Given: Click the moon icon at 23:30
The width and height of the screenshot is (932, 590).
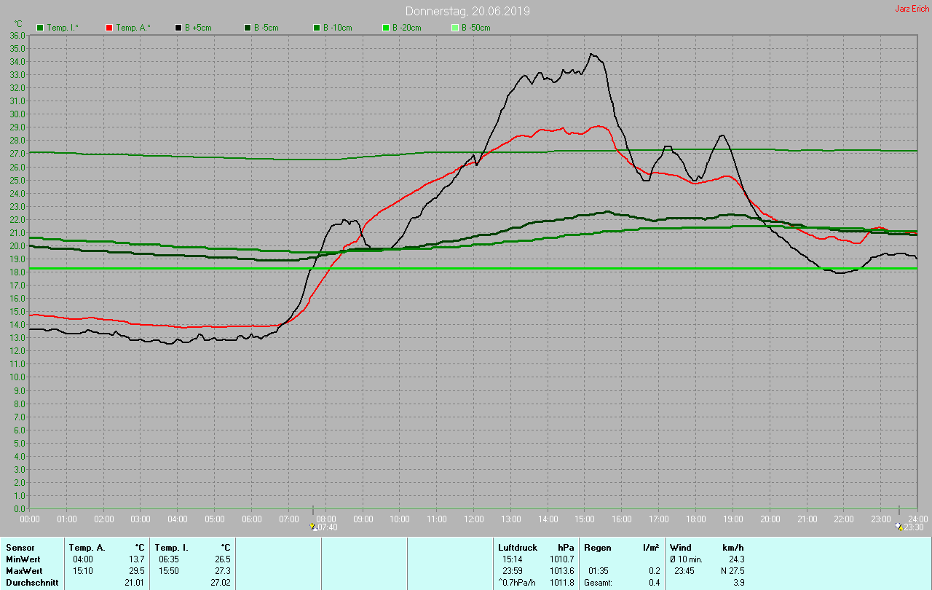Looking at the screenshot, I should pos(899,526).
